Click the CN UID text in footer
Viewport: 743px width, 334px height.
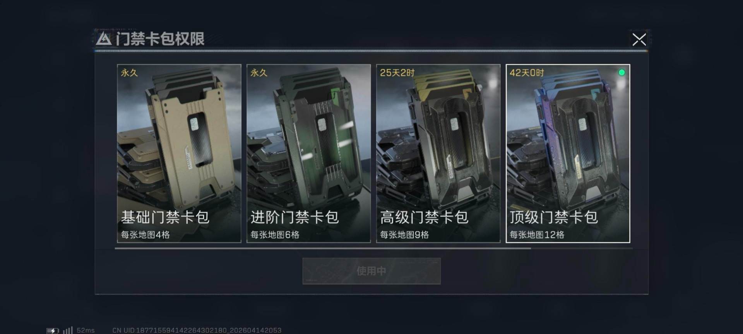197,331
